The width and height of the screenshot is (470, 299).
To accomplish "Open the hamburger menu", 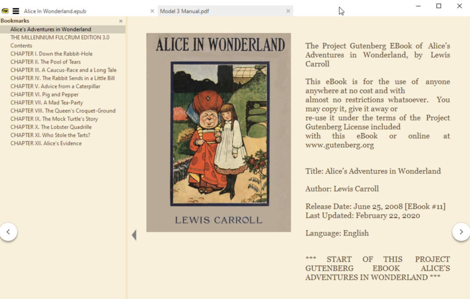I will point(16,11).
